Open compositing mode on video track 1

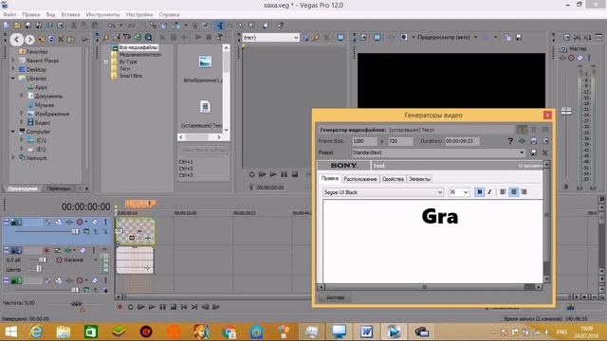(x=86, y=231)
